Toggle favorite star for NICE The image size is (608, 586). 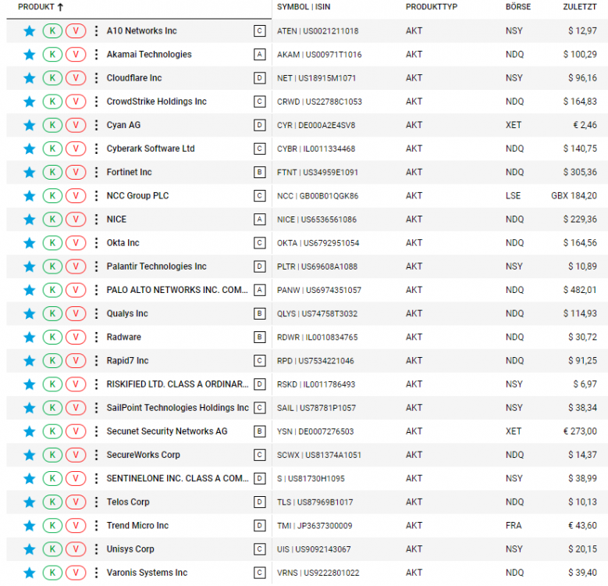pyautogui.click(x=30, y=220)
